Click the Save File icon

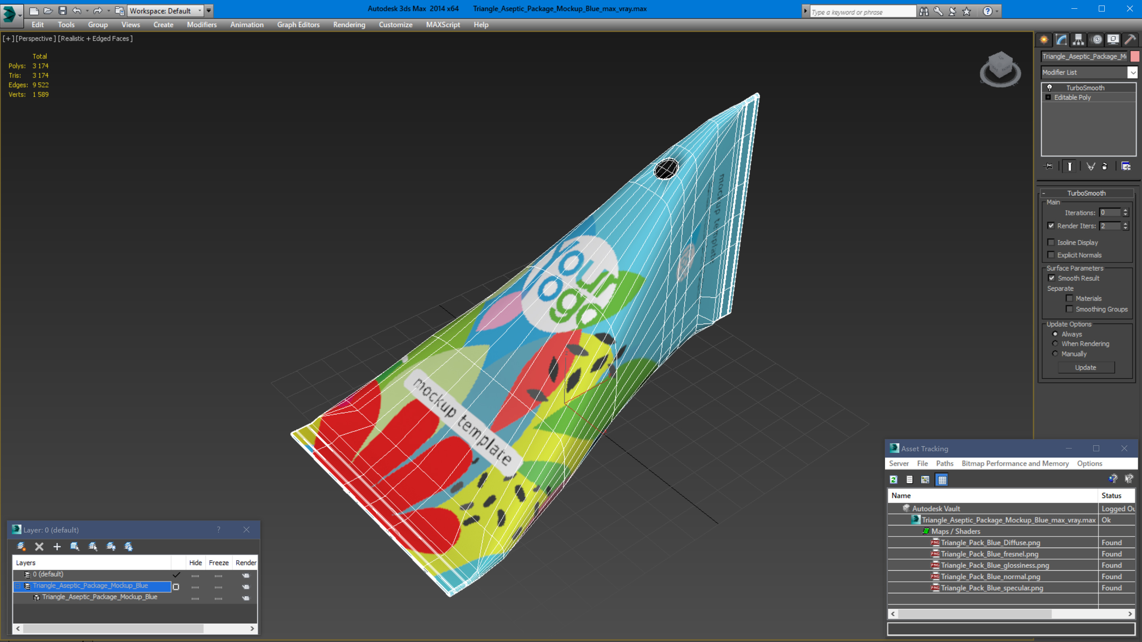[63, 11]
